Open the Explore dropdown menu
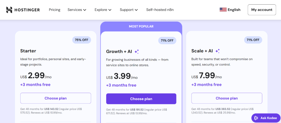The image size is (281, 123). 103,10
